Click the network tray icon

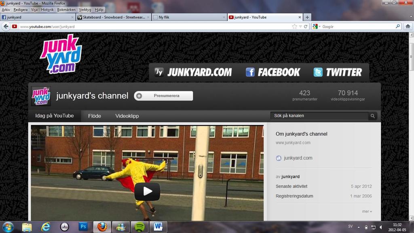coord(373,227)
